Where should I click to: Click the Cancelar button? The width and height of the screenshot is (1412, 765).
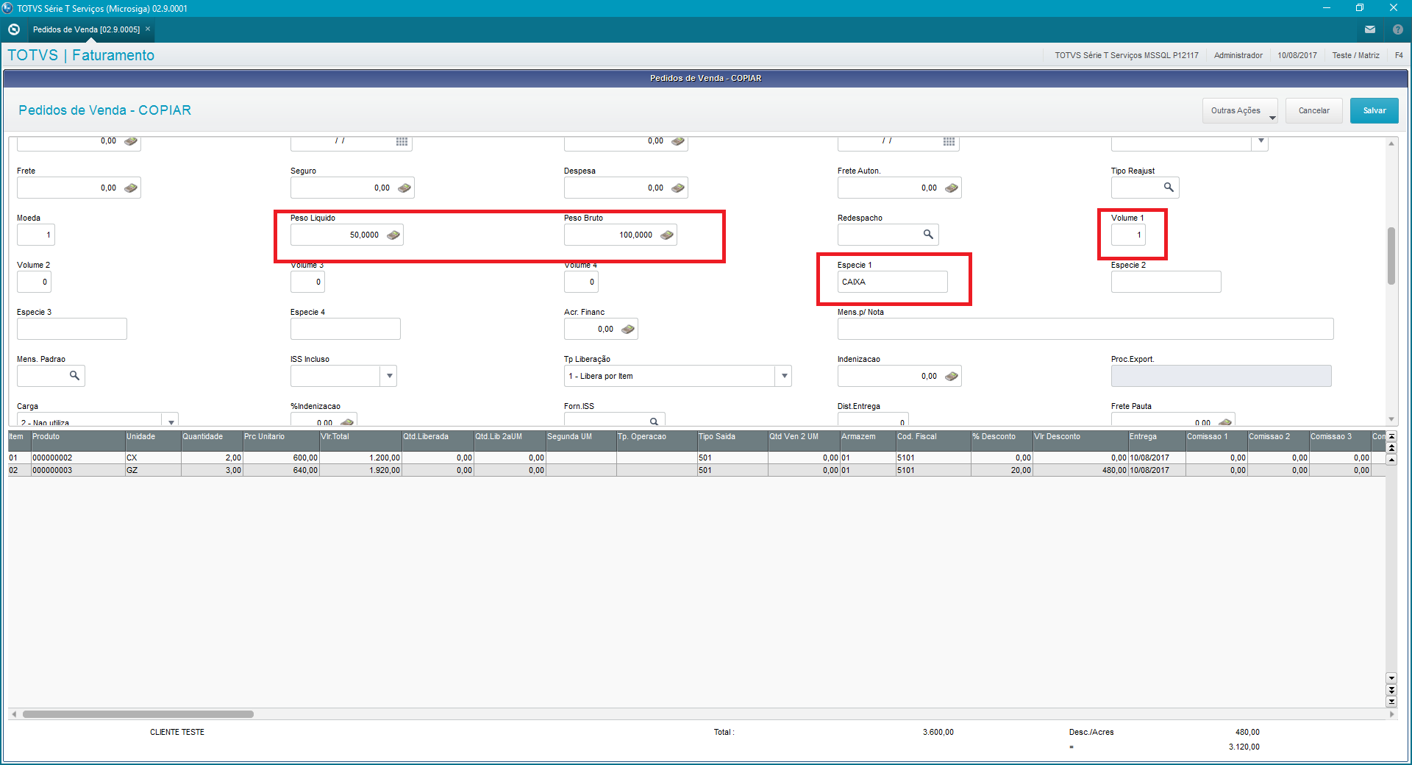[1313, 110]
